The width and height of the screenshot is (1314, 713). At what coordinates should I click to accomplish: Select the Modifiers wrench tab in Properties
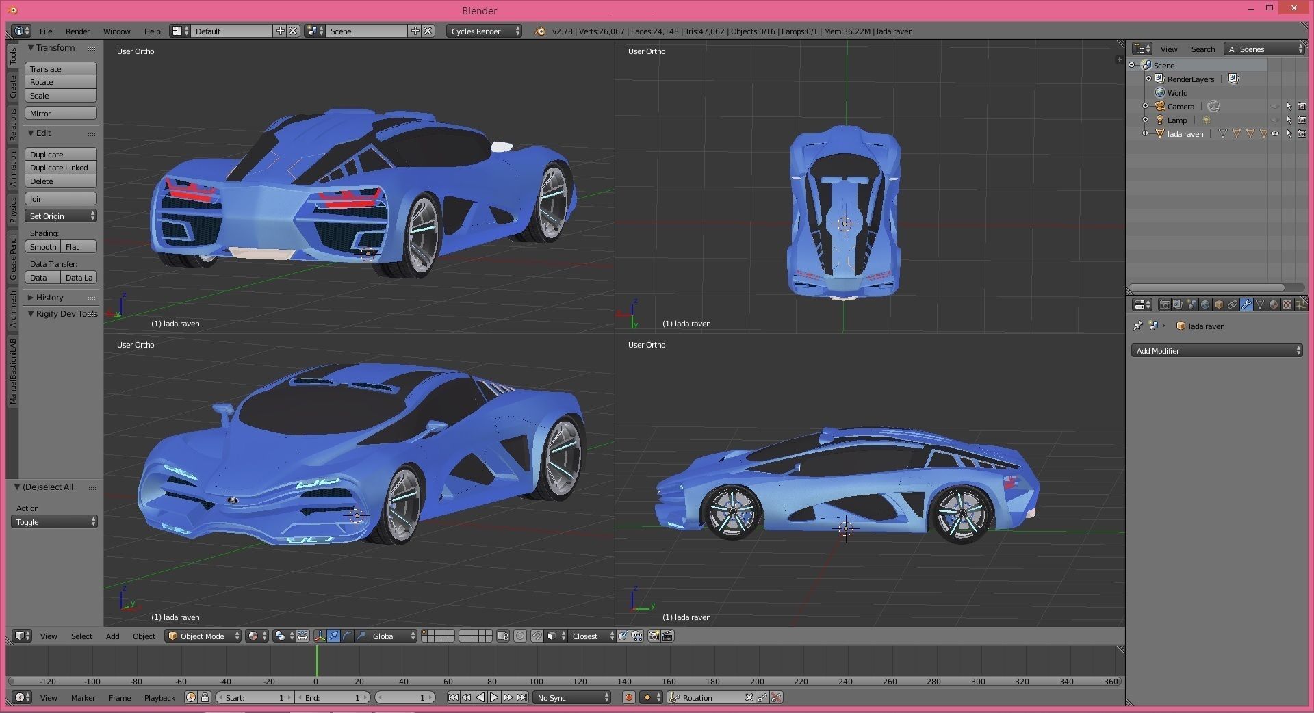point(1247,305)
